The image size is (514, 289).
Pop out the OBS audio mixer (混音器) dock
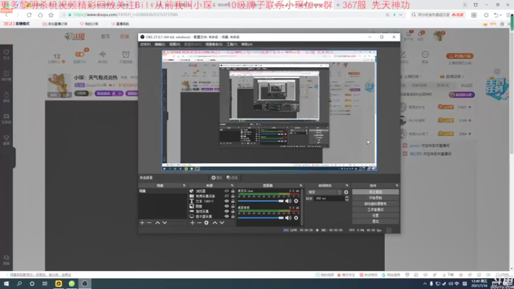[301, 186]
